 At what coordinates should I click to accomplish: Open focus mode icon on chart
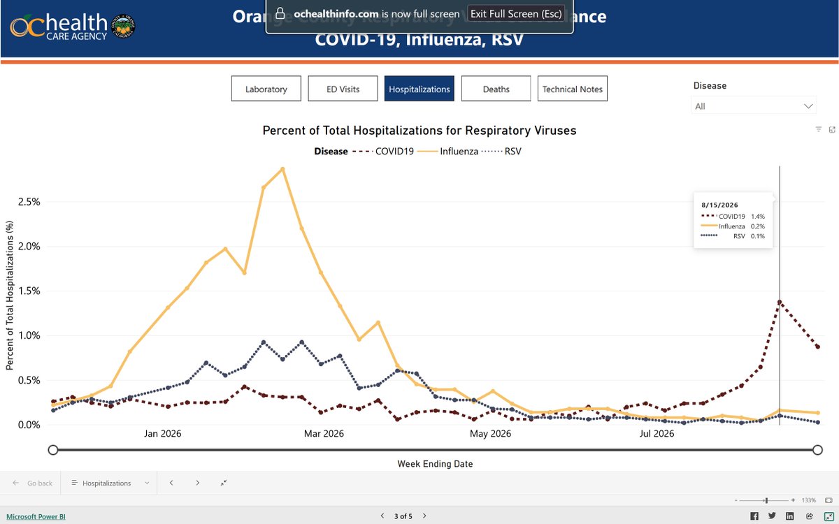pyautogui.click(x=832, y=130)
